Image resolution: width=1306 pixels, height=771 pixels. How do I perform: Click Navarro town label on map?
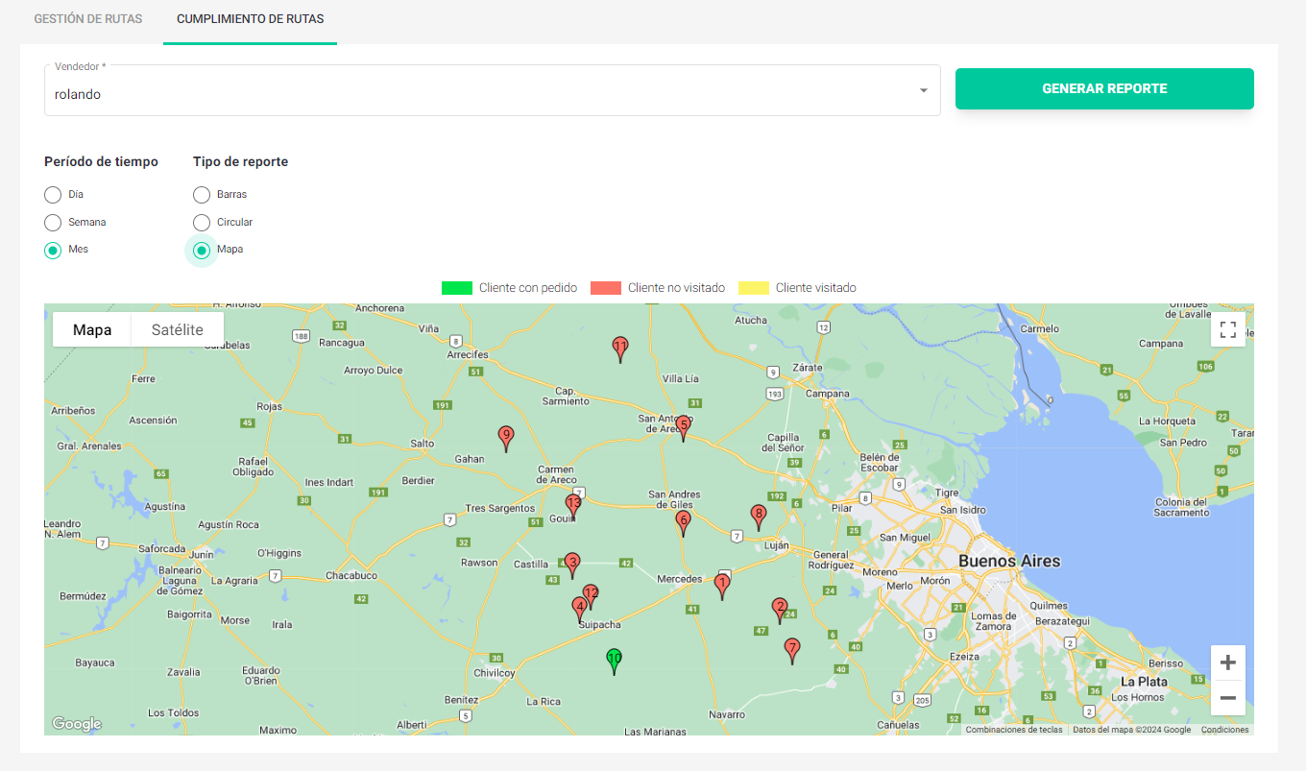tap(726, 715)
